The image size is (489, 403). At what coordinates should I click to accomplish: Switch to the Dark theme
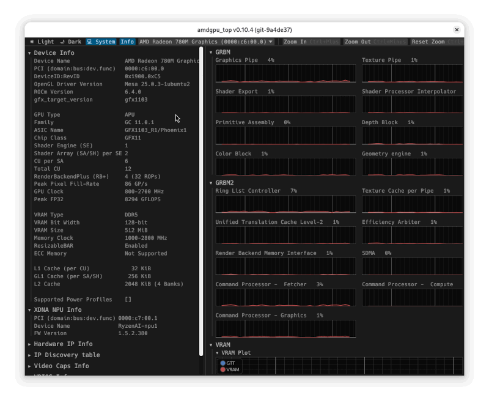pos(70,42)
